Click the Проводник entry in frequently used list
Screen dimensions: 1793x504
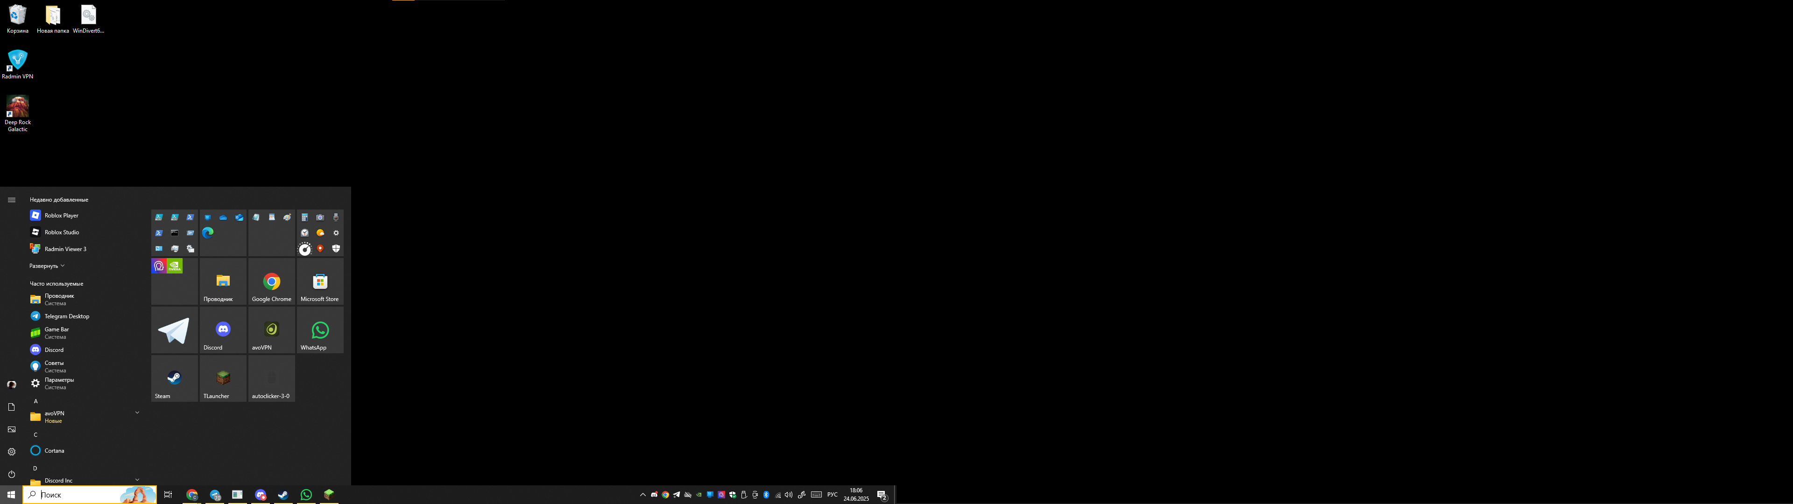[84, 299]
